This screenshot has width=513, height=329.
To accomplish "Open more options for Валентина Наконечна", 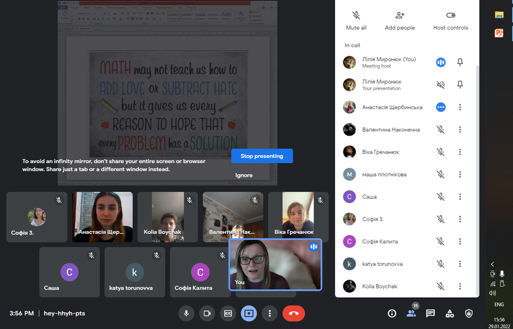I will [x=460, y=130].
